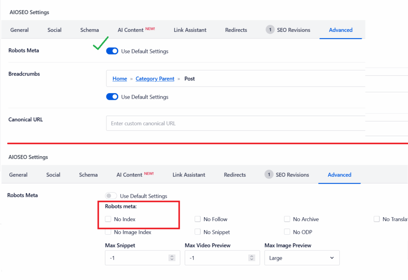Screen dimensions: 408x280
Task: Disable upper Robots Meta default settings toggle
Action: (x=112, y=51)
